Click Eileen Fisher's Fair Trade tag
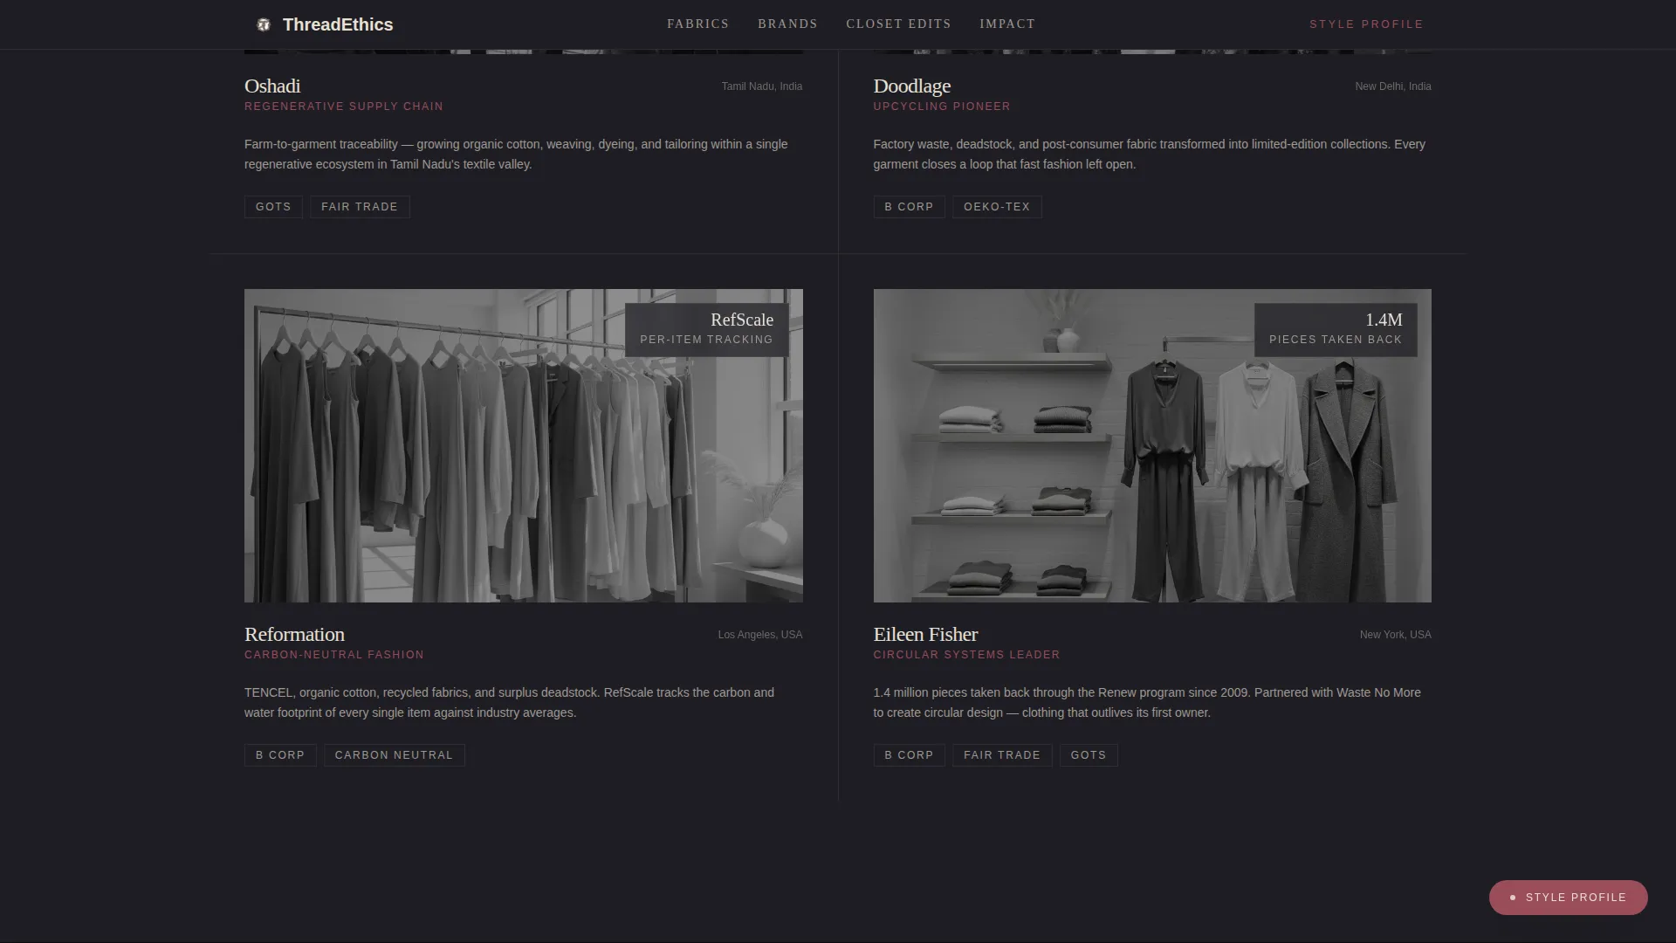1676x943 pixels. pos(1002,755)
